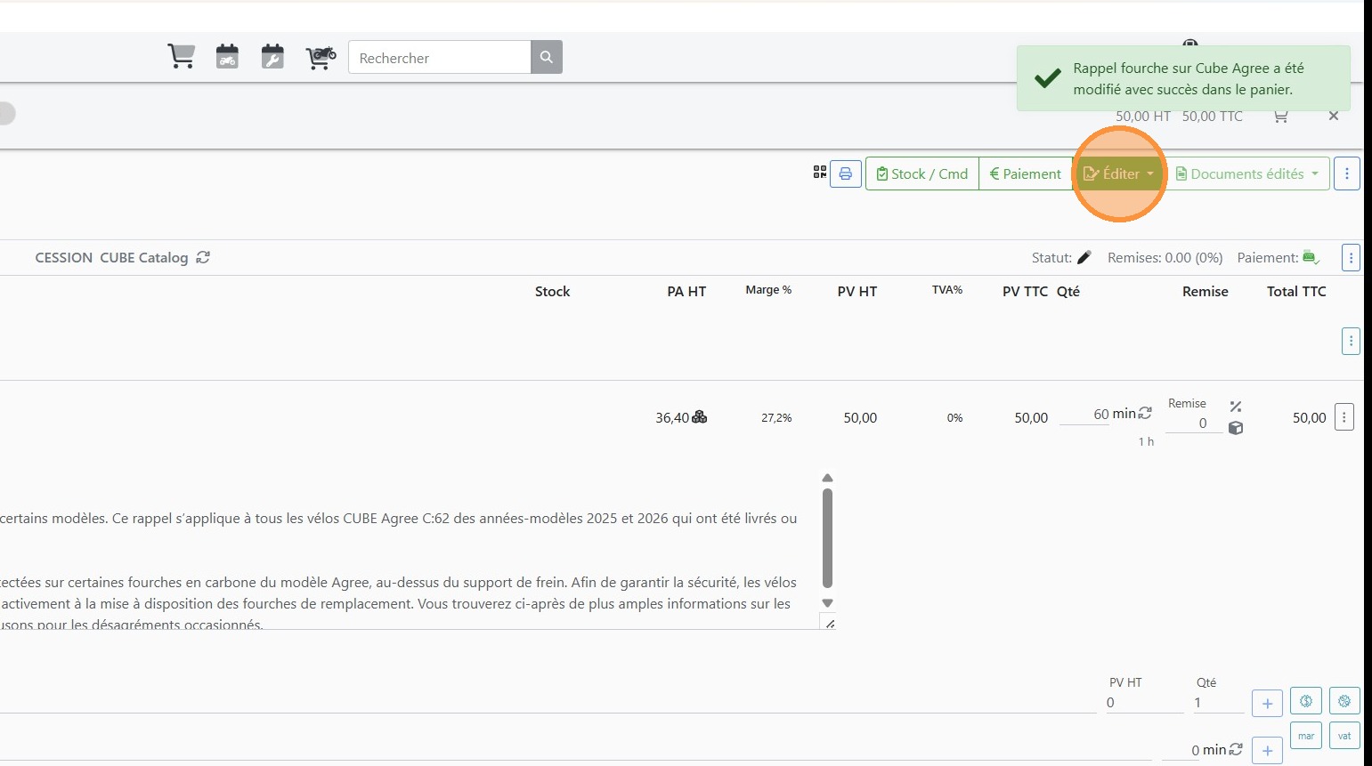Click the refresh icon beside 60 min
This screenshot has height=766, width=1372.
(x=1145, y=413)
